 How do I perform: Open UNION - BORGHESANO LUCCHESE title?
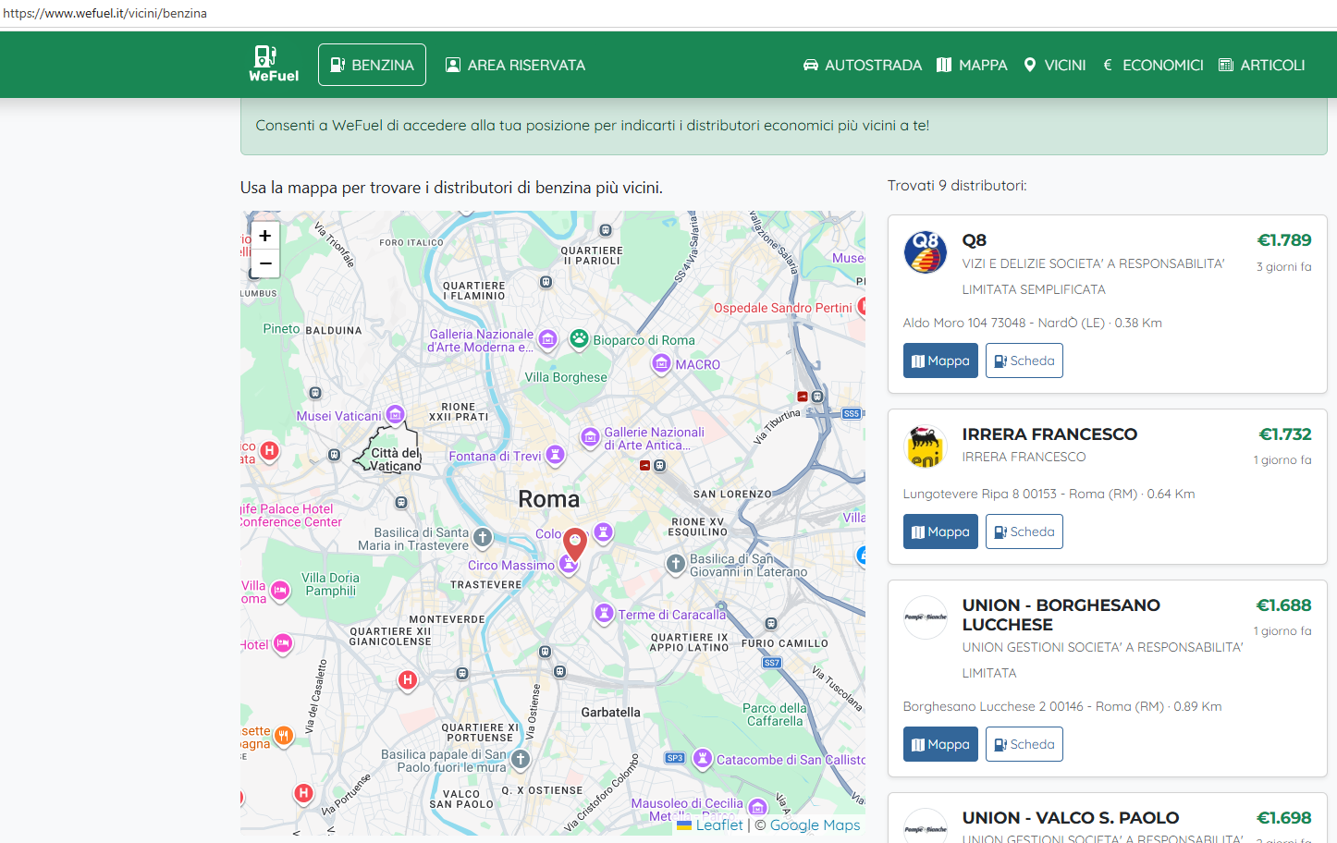(x=1061, y=615)
